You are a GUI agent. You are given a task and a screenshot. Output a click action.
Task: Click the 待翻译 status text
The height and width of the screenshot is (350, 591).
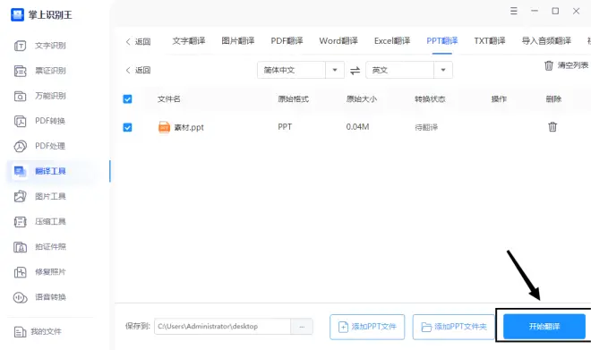point(426,127)
